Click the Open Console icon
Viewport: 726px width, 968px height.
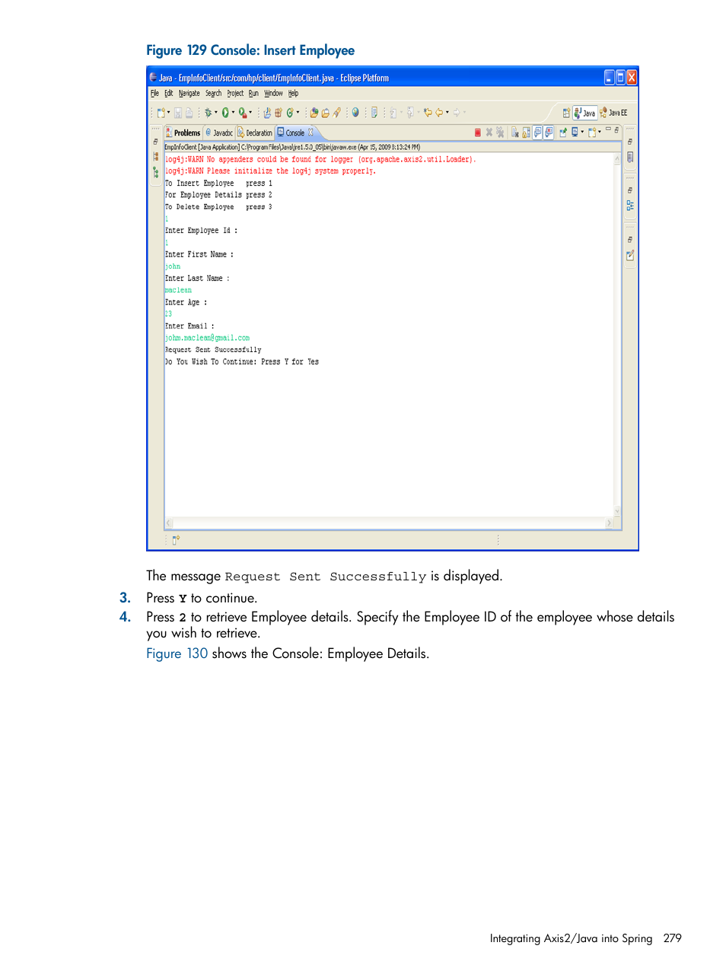point(592,133)
